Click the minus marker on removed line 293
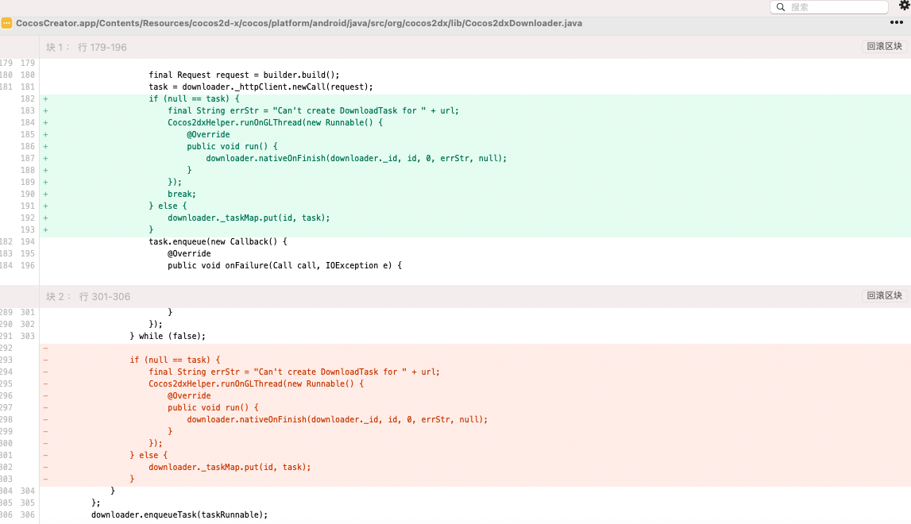The height and width of the screenshot is (524, 911). [45, 360]
